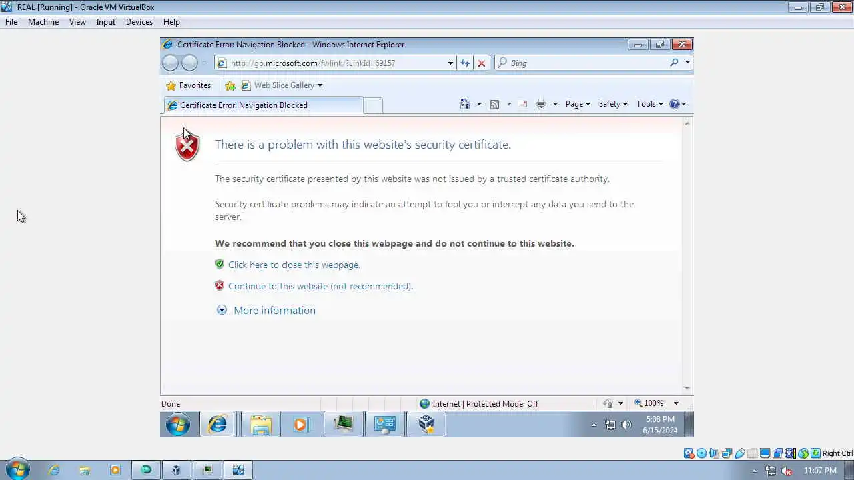The width and height of the screenshot is (854, 480).
Task: Click here to close this webpage link
Action: tap(294, 265)
